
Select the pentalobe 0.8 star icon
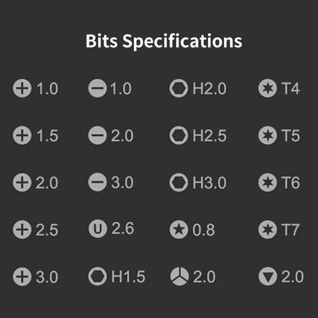click(178, 230)
